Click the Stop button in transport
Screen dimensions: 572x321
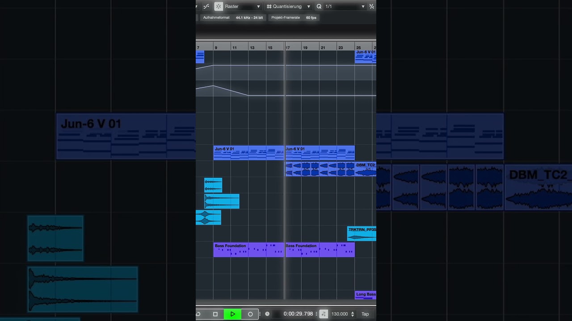click(x=215, y=314)
